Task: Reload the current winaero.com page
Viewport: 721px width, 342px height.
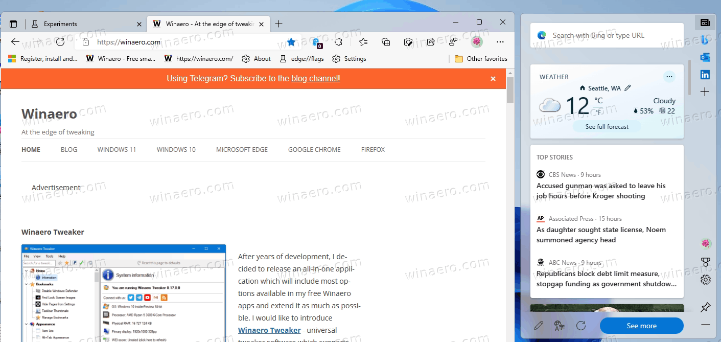Action: tap(60, 42)
